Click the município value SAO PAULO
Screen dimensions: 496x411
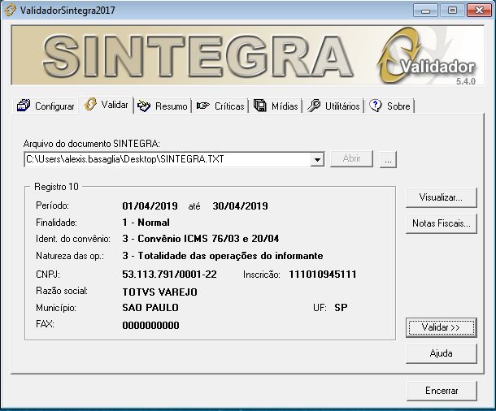tap(150, 307)
